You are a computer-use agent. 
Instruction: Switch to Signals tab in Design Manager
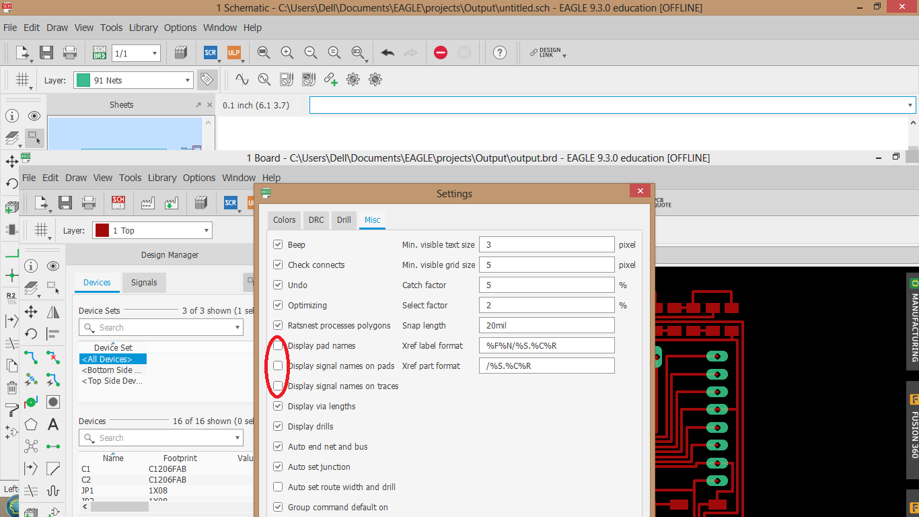point(144,283)
